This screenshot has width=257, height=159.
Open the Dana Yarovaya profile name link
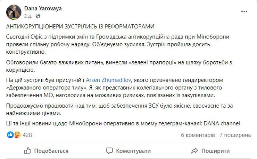43,9
